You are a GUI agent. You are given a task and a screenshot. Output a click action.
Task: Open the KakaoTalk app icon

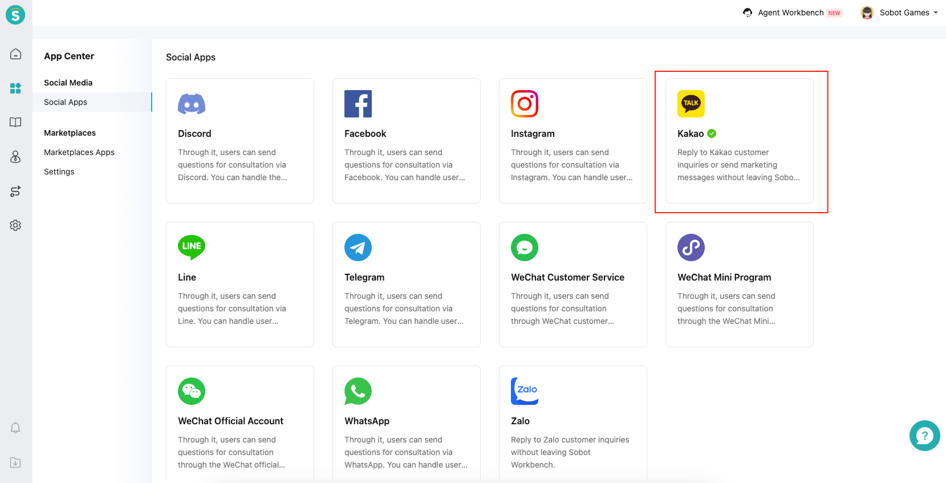(x=691, y=104)
